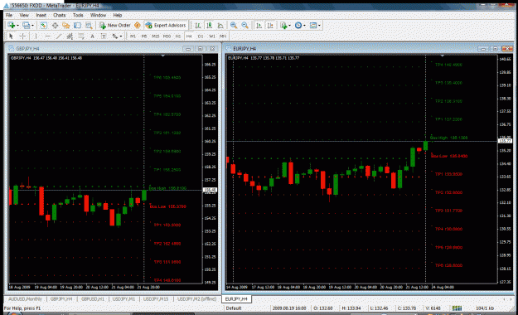Open the Strategy Tester icon
Screen dimensions: 518x315
pos(89,26)
